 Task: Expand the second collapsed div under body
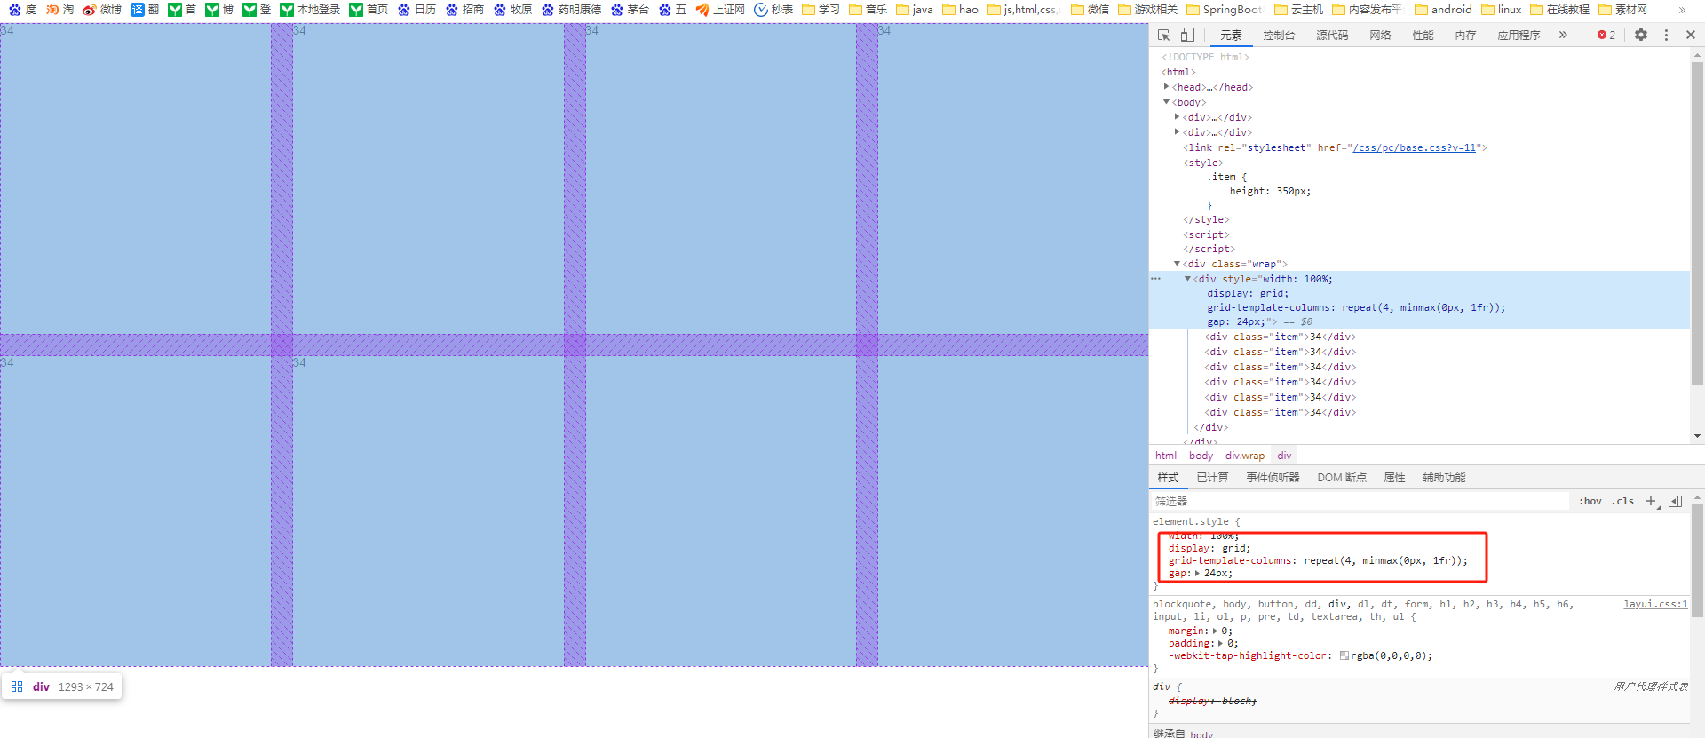(1177, 132)
